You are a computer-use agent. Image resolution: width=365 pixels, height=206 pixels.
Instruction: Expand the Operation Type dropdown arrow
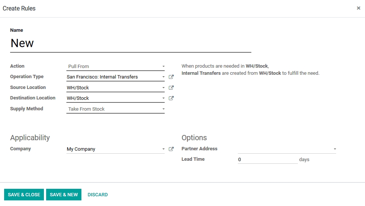(x=164, y=77)
